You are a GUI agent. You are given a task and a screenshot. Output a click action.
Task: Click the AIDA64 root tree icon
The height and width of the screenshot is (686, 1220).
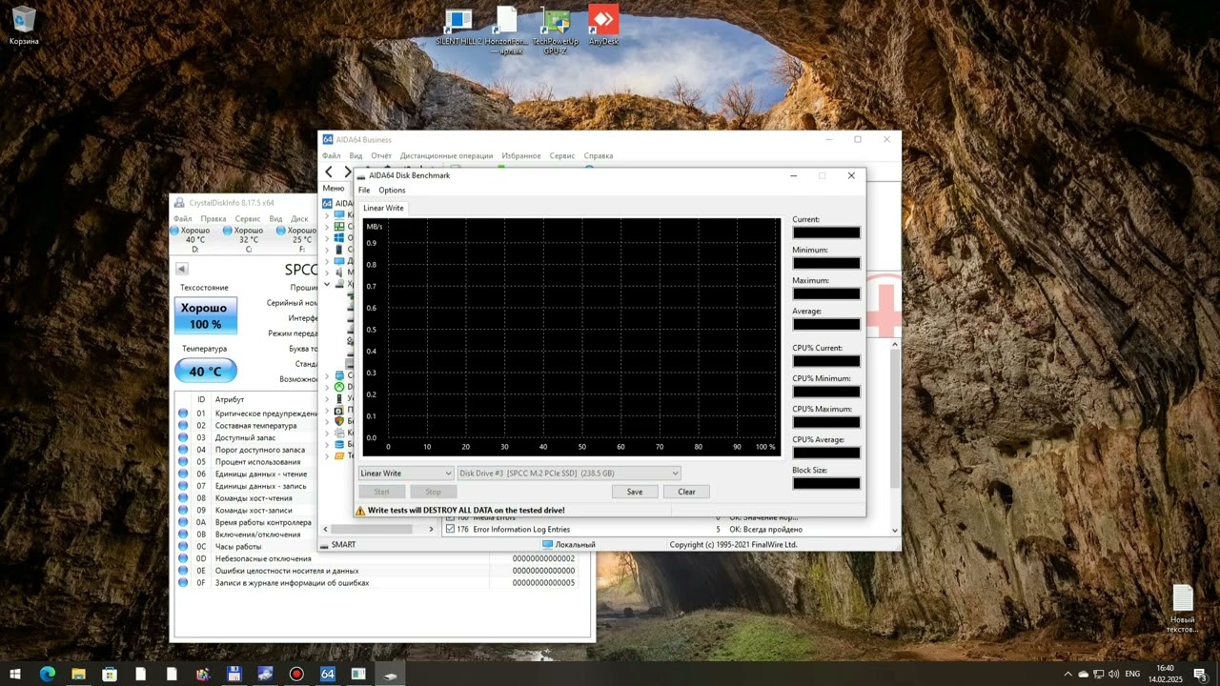point(328,203)
